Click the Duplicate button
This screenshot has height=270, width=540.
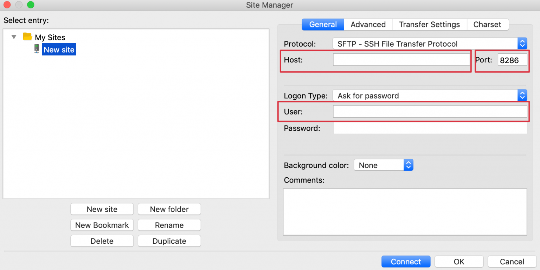[x=169, y=241]
